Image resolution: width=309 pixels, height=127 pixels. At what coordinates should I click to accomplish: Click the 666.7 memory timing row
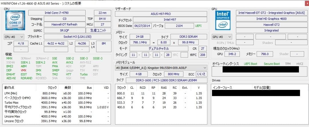(161, 98)
